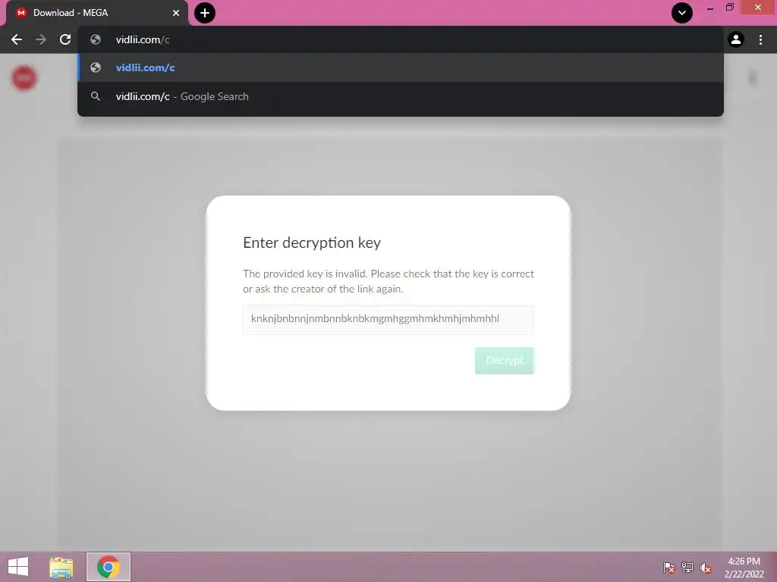Open the tab search dropdown arrow

tap(682, 13)
